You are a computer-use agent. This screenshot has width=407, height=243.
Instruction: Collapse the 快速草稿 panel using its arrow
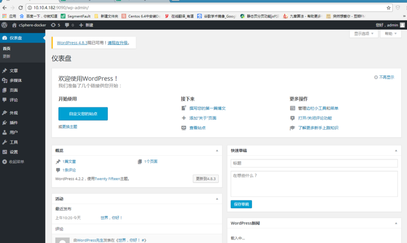pos(396,151)
